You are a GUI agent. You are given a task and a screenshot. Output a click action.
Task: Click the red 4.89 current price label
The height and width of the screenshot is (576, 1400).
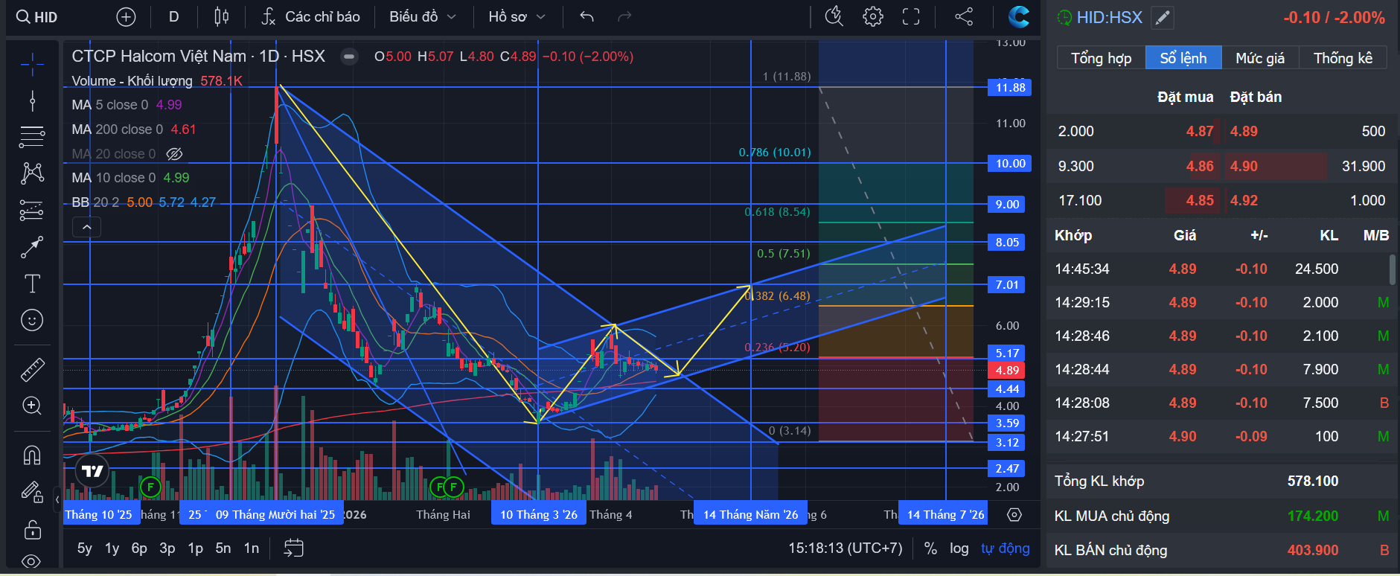[x=1006, y=371]
